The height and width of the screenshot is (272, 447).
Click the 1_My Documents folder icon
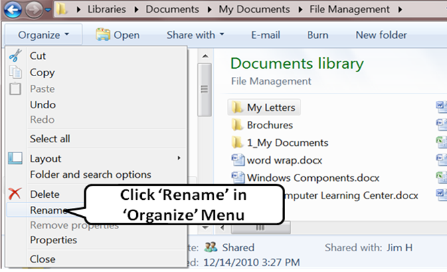point(237,142)
